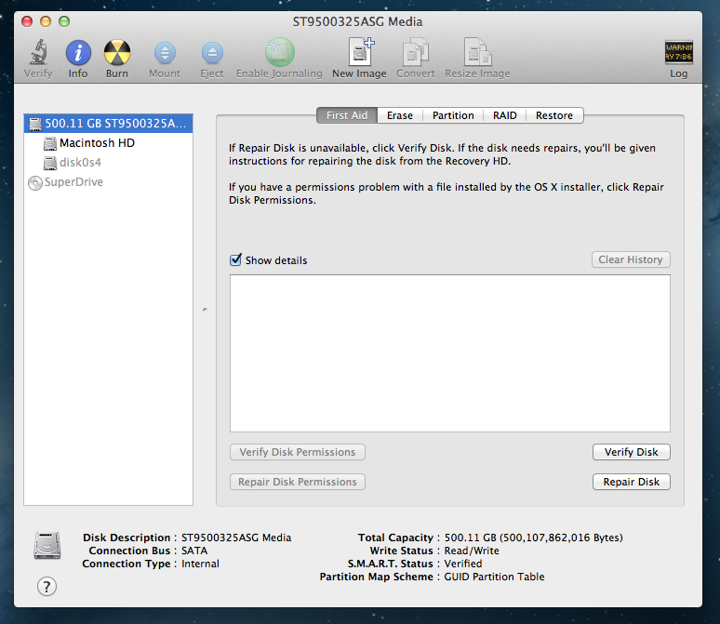Switch to the Restore tab
Image resolution: width=720 pixels, height=624 pixels.
pos(554,115)
